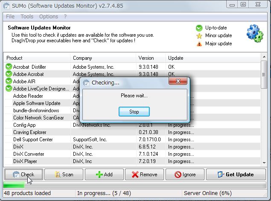Viewport: 271px width, 201px height.
Task: Click the Remove button
Action: 145,175
